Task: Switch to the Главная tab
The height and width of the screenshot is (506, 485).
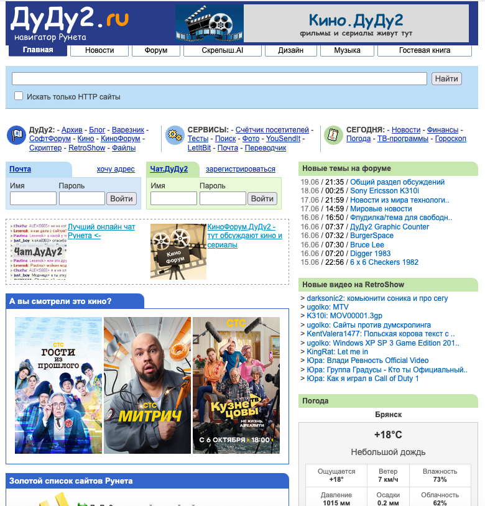Action: (x=38, y=50)
